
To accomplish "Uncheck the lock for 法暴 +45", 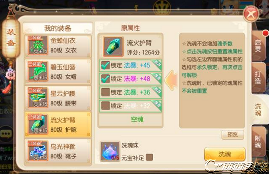I will tap(105, 65).
